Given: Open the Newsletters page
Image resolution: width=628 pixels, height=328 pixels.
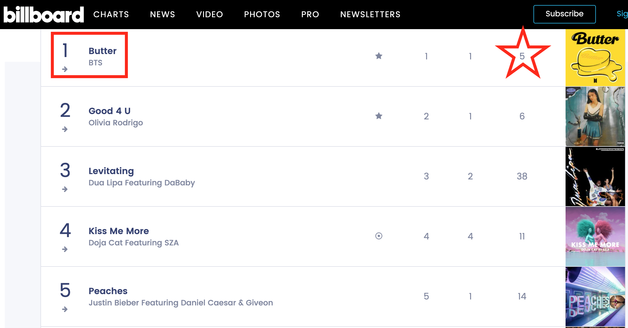Looking at the screenshot, I should pyautogui.click(x=370, y=14).
